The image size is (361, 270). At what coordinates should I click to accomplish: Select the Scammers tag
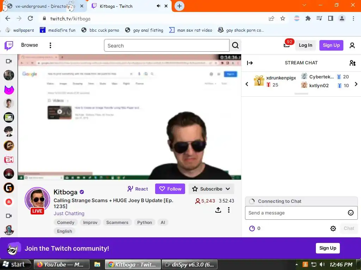(117, 223)
